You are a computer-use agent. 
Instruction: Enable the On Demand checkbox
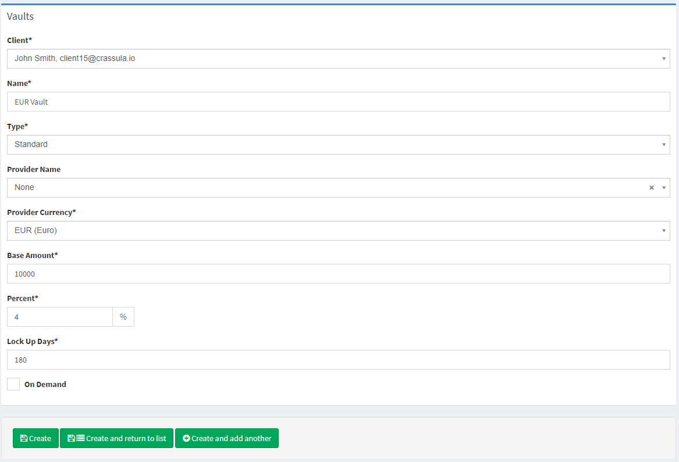pyautogui.click(x=13, y=384)
